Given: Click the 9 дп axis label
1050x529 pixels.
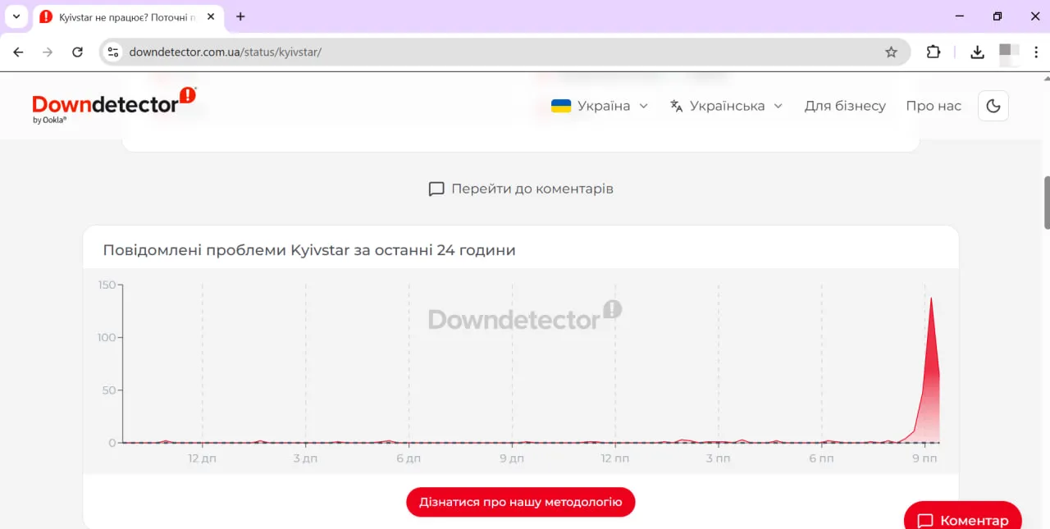Looking at the screenshot, I should 512,458.
